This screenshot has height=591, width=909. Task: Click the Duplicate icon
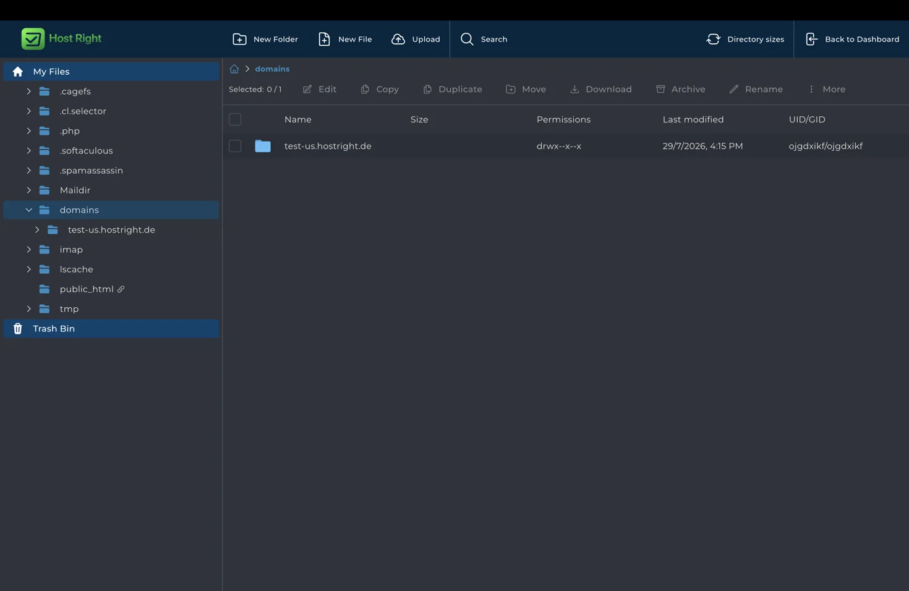427,89
